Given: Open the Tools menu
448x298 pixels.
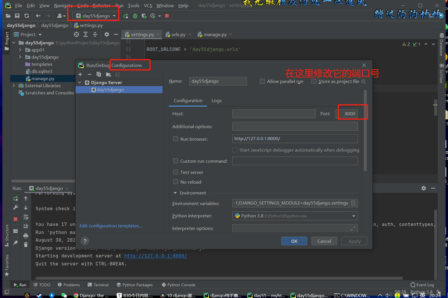Looking at the screenshot, I should click(133, 5).
